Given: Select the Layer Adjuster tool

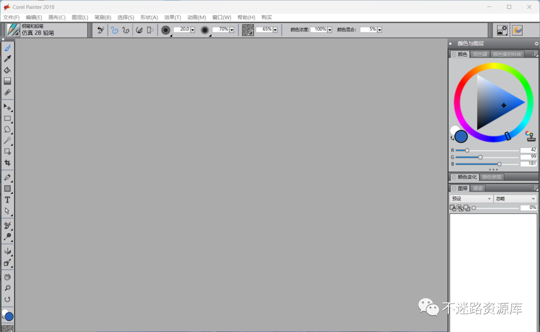Looking at the screenshot, I should coord(7,107).
